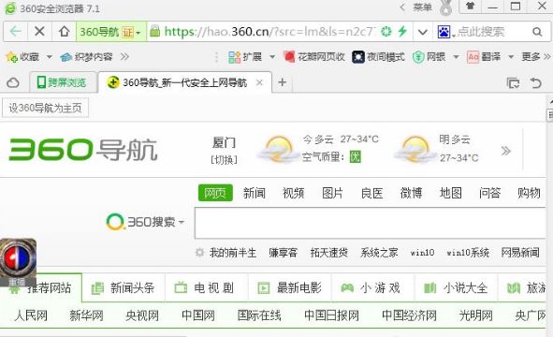Viewport: 553px width, 337px height.
Task: Click the cloud sync icon beside the tabs
Action: click(13, 83)
